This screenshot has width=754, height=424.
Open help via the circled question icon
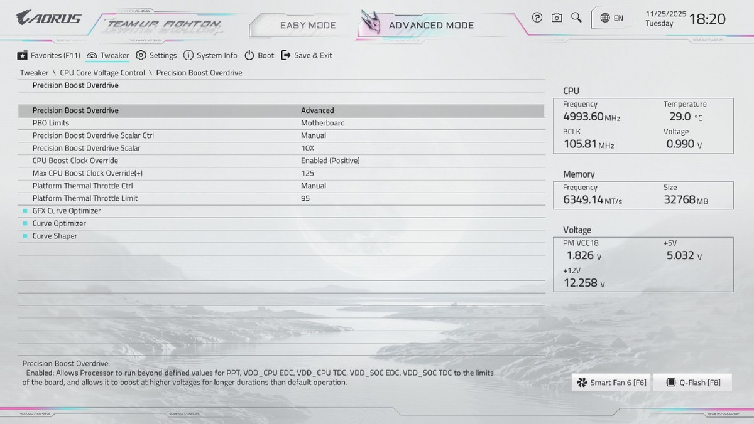[537, 18]
